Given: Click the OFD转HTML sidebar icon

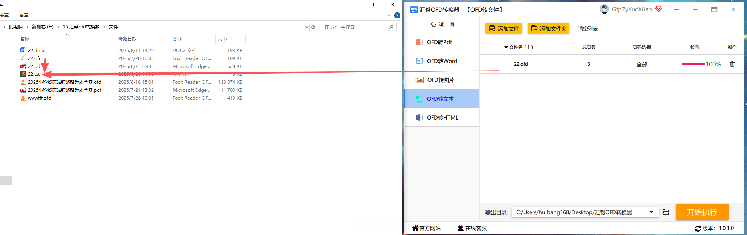Looking at the screenshot, I should click(x=419, y=117).
